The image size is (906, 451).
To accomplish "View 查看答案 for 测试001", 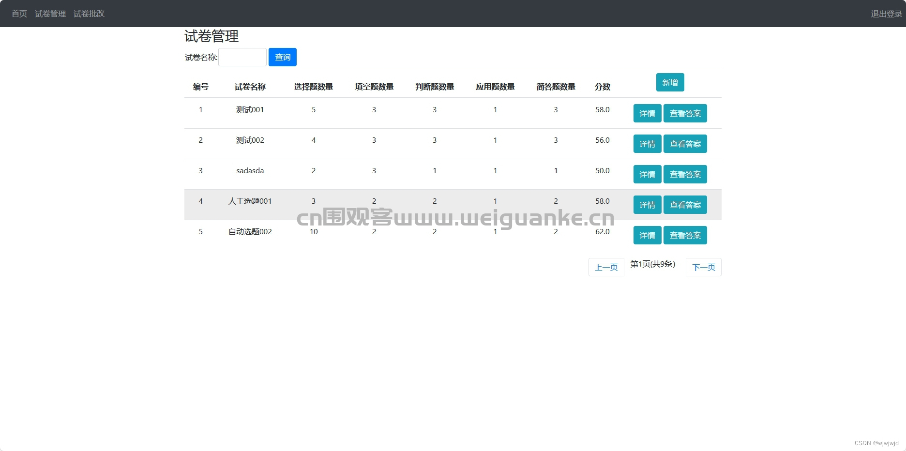I will point(685,113).
